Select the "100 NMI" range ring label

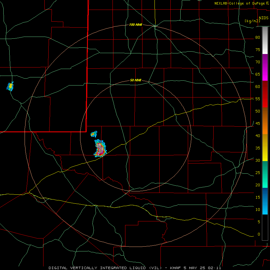136,25
